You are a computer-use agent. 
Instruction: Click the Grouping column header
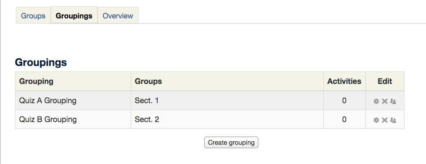click(73, 81)
